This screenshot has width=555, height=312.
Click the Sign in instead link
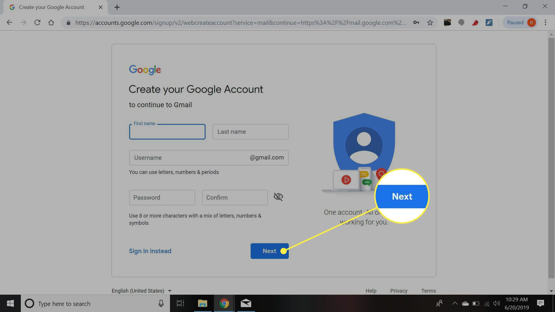[x=150, y=251]
